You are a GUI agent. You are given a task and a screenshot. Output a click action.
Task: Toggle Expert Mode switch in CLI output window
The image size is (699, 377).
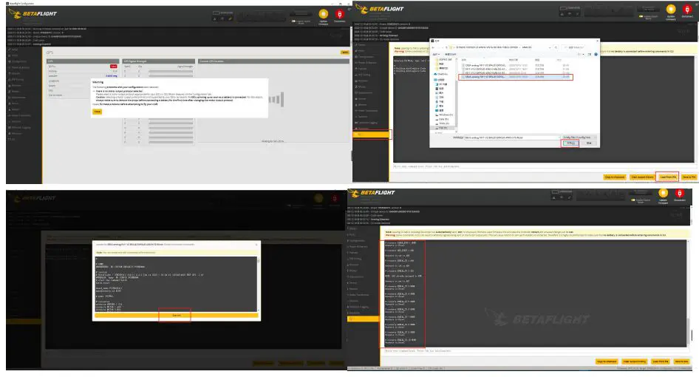[633, 200]
